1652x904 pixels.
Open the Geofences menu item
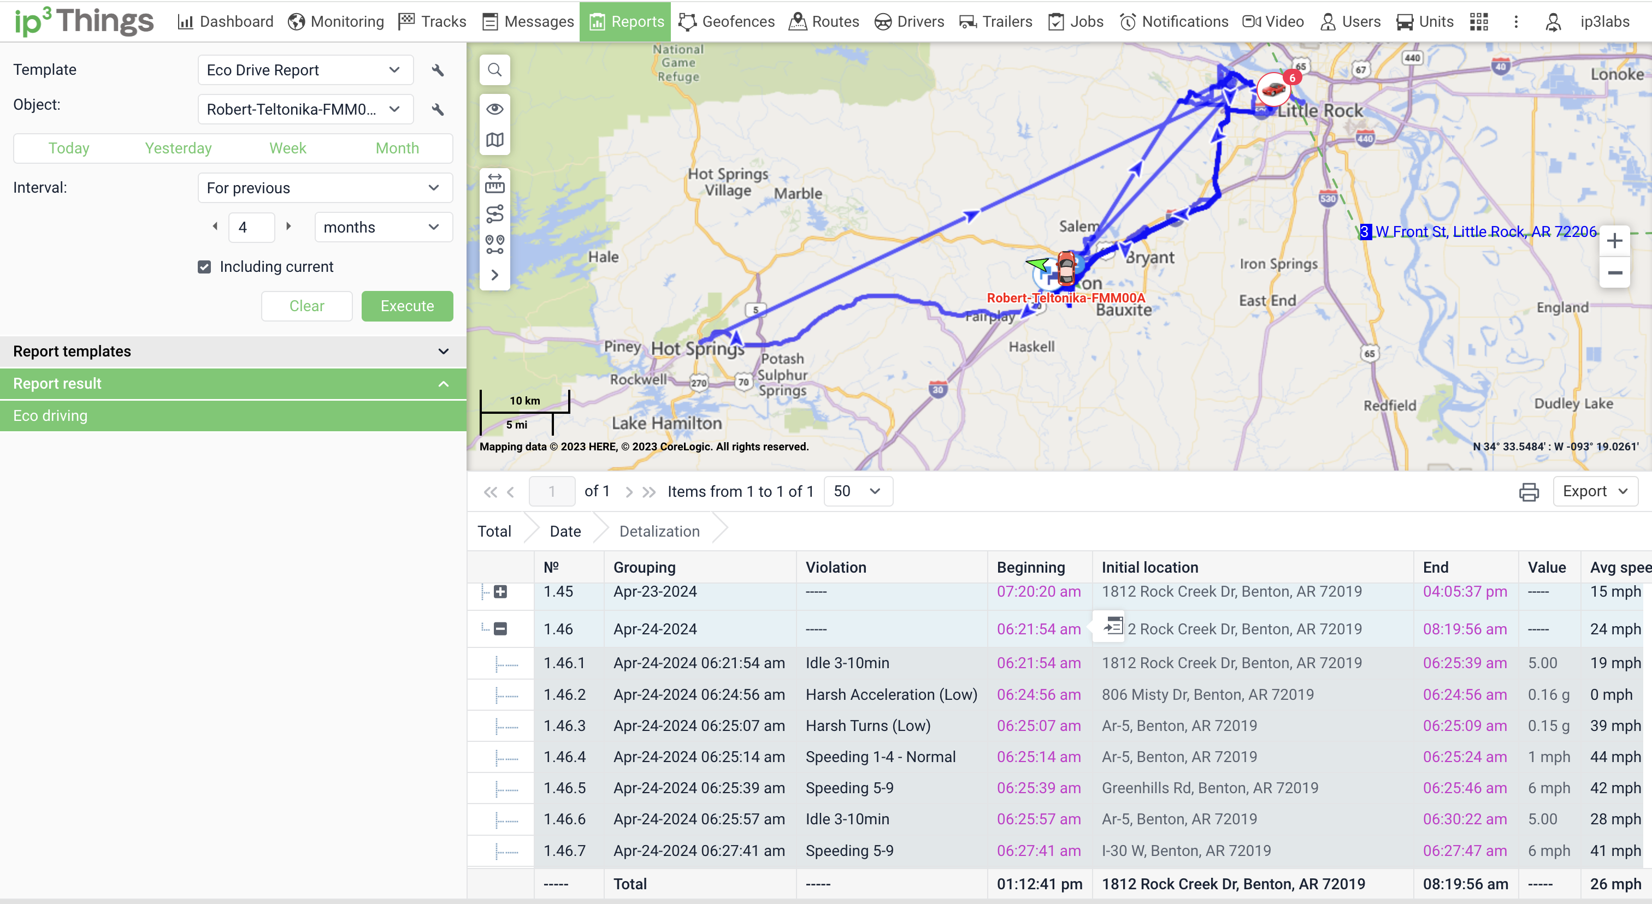pyautogui.click(x=727, y=22)
